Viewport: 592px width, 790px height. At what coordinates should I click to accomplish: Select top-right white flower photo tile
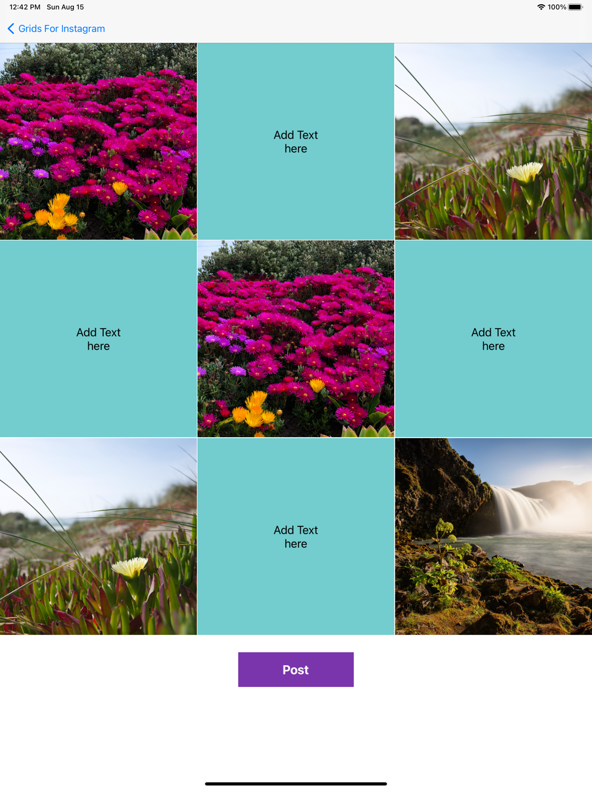click(494, 141)
